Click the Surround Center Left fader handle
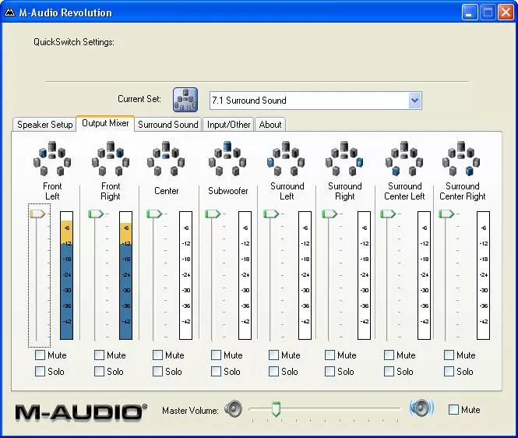The image size is (518, 438). tap(388, 214)
